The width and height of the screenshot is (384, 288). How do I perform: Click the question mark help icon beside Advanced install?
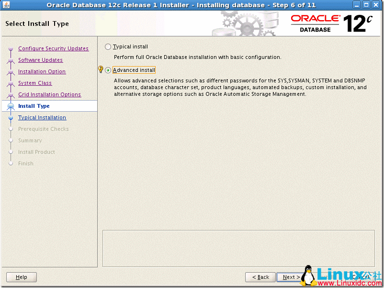101,69
